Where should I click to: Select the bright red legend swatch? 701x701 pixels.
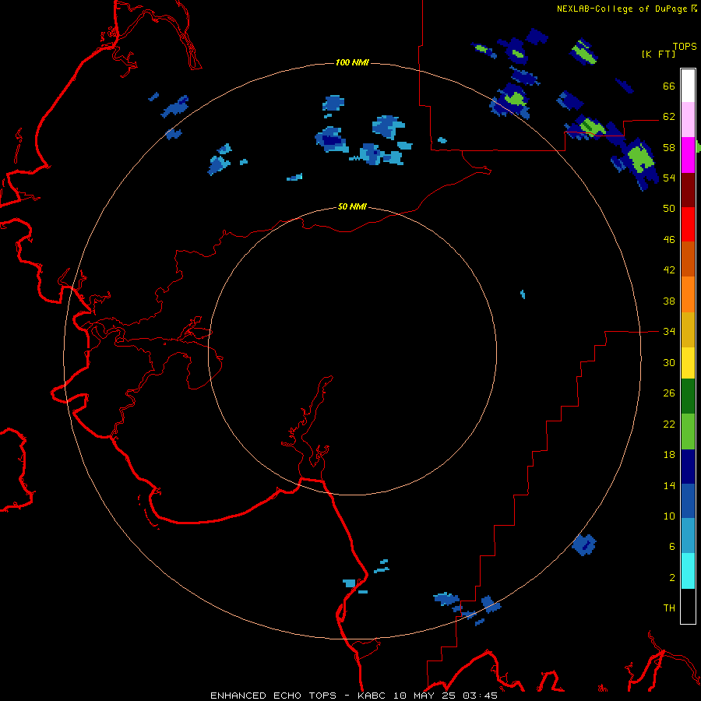[688, 224]
